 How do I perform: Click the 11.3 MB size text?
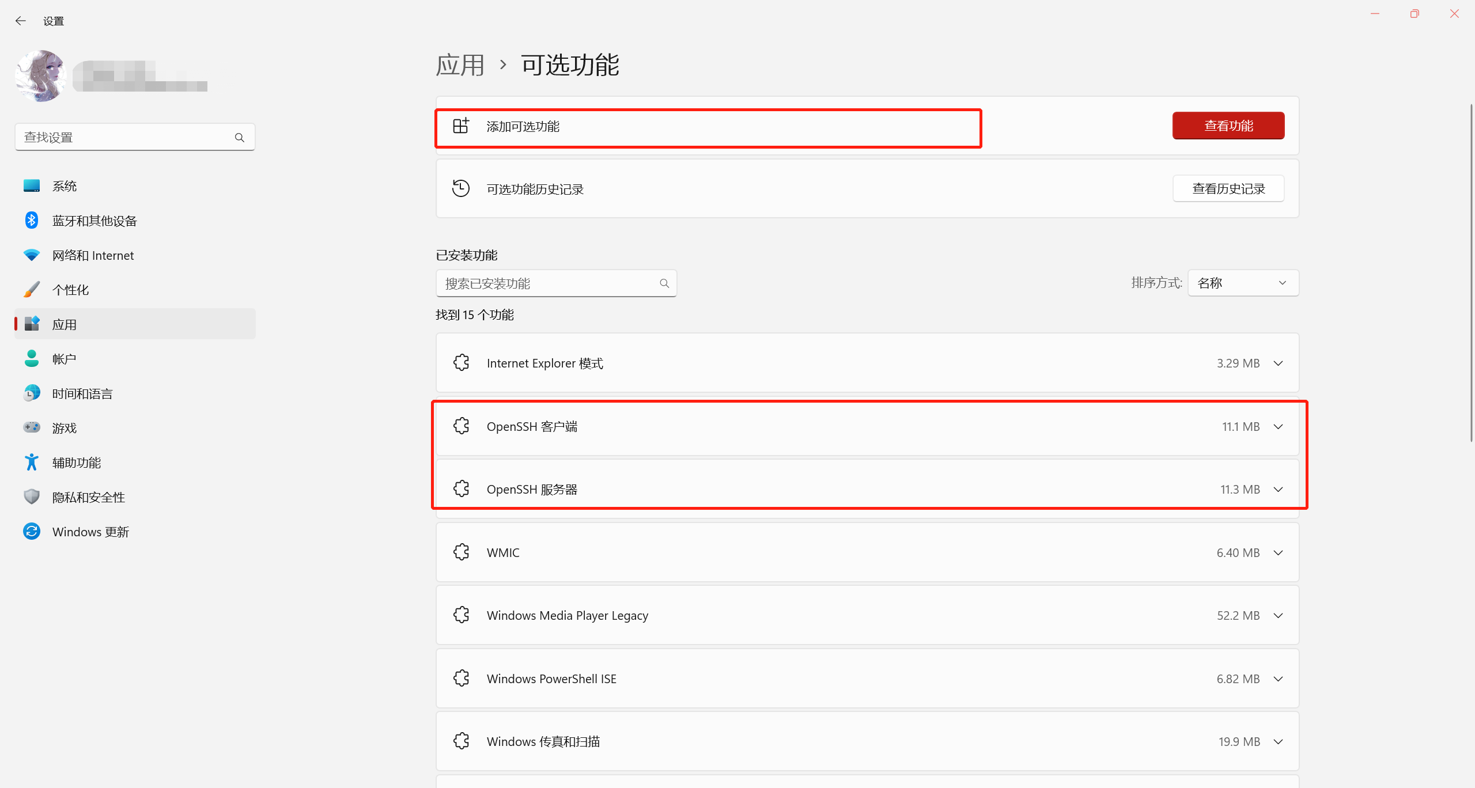click(1240, 490)
